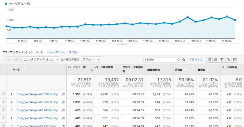Check the box for post-153885.php row
The height and width of the screenshot is (127, 244).
click(4, 94)
